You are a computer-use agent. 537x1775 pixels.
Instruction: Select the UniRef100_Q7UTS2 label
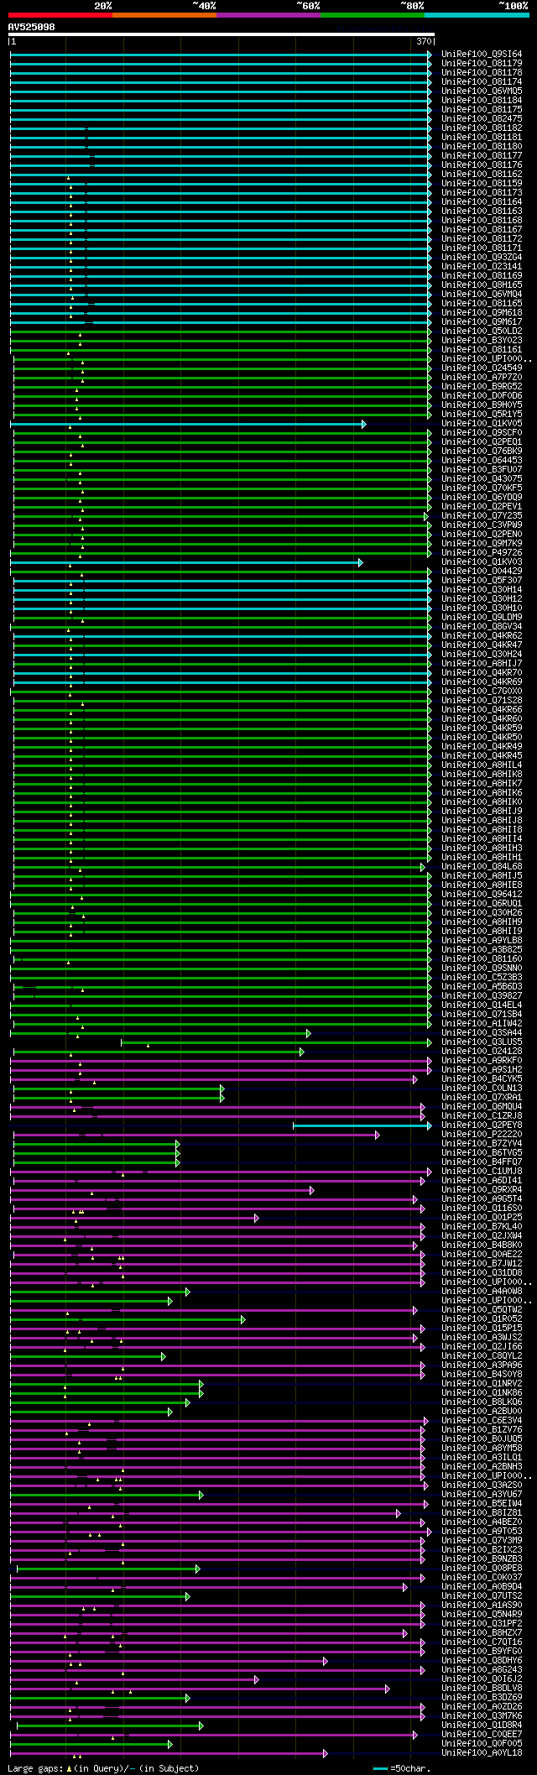(482, 1596)
